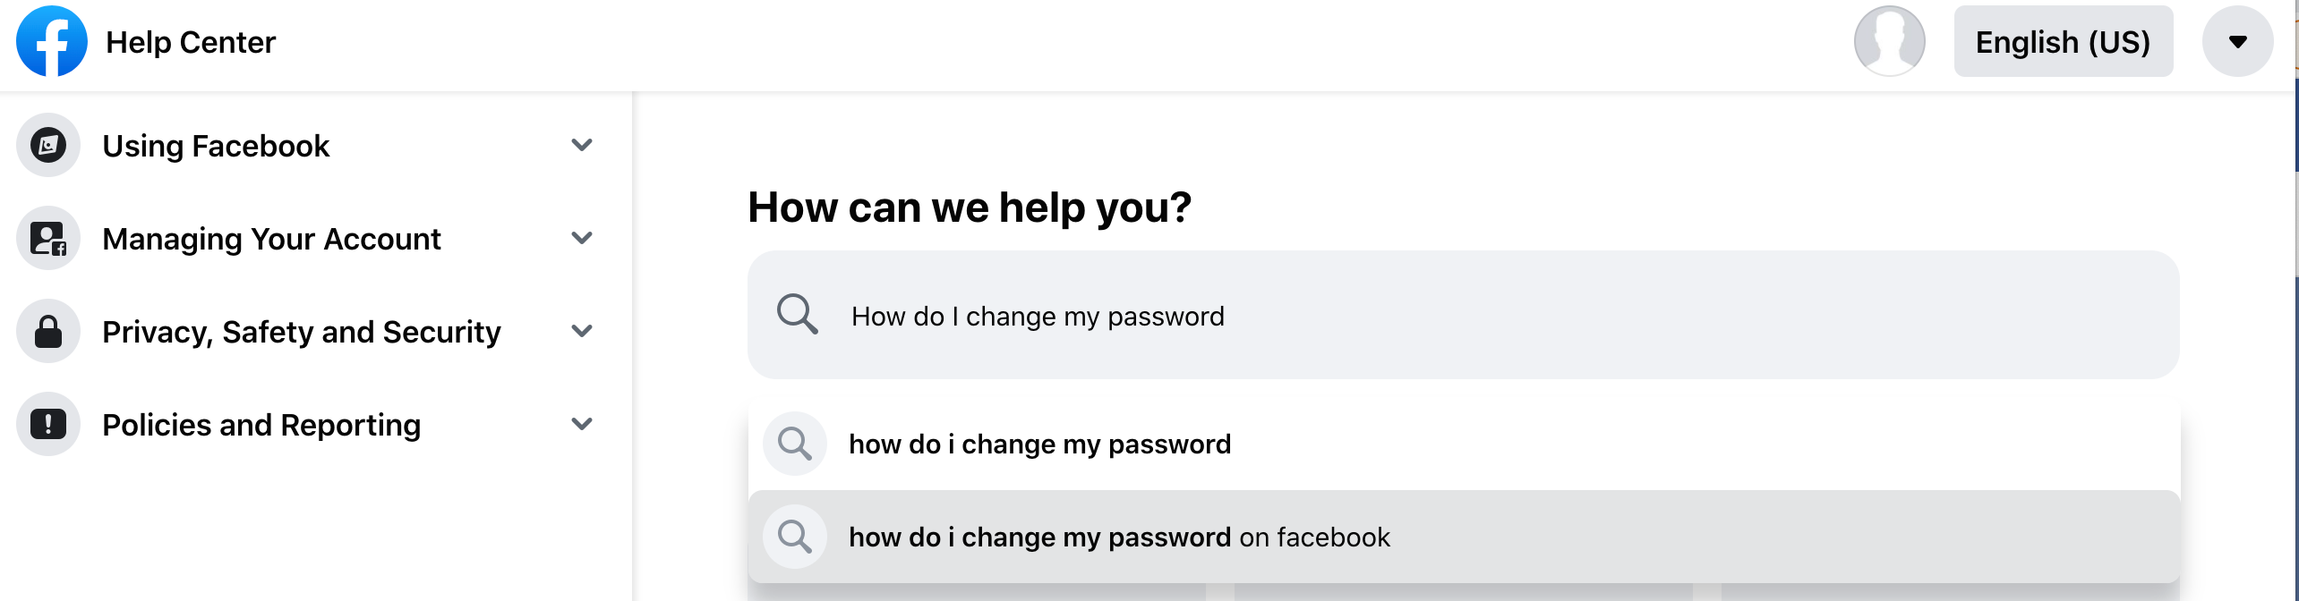This screenshot has height=601, width=2299.
Task: Select the Policies and Reporting menu entry
Action: pyautogui.click(x=261, y=424)
